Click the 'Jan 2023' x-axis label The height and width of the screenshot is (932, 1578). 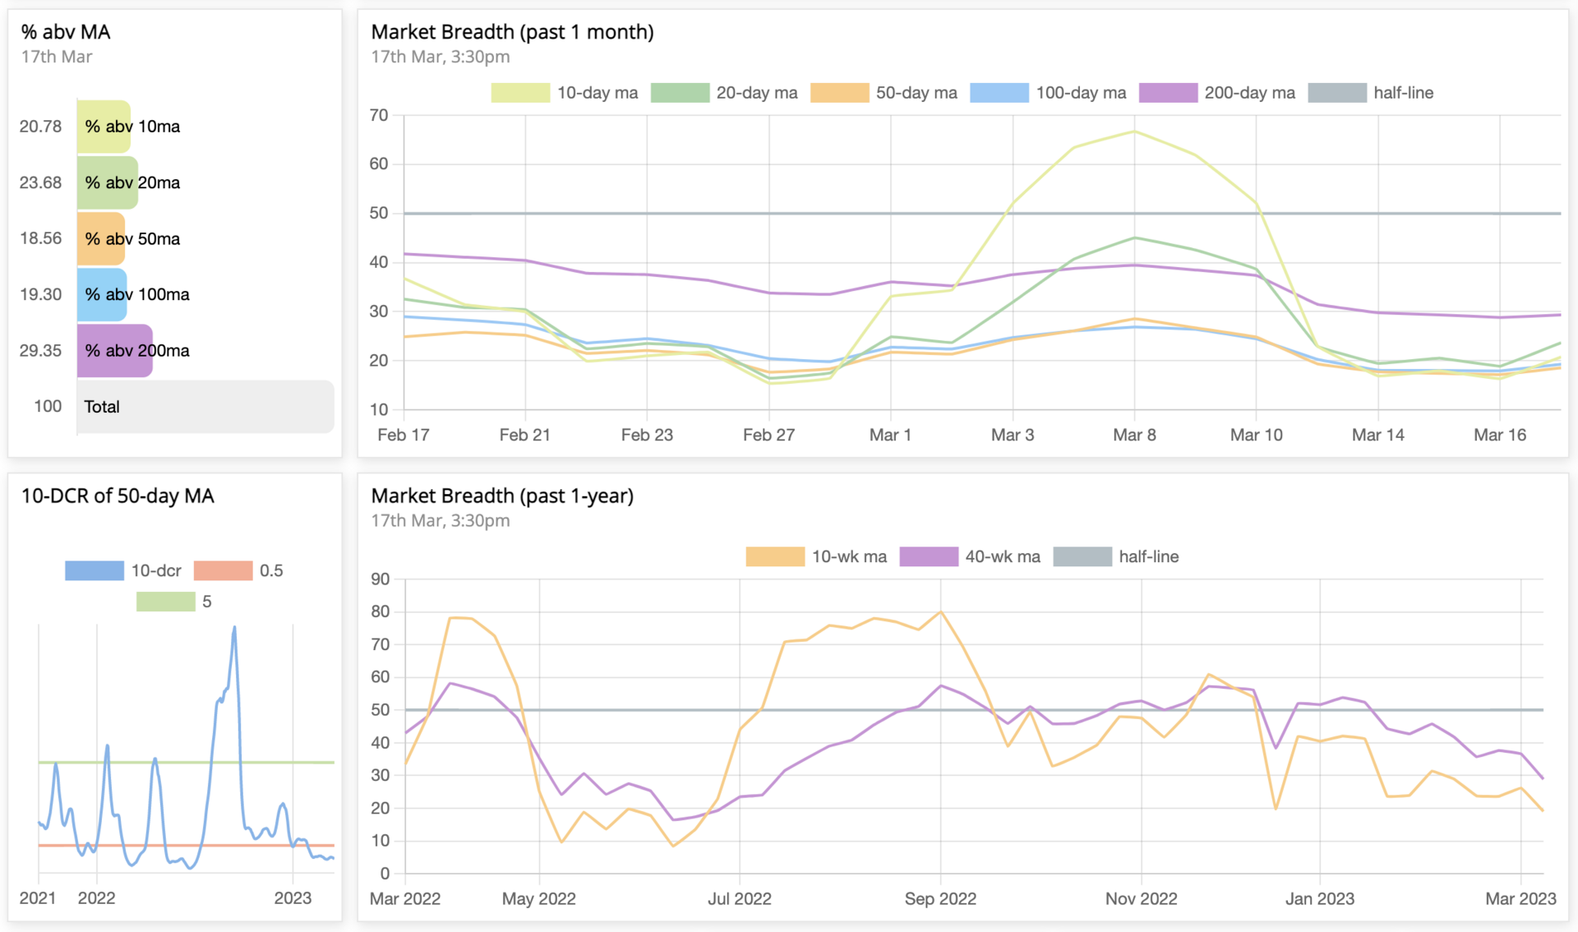(x=1320, y=898)
